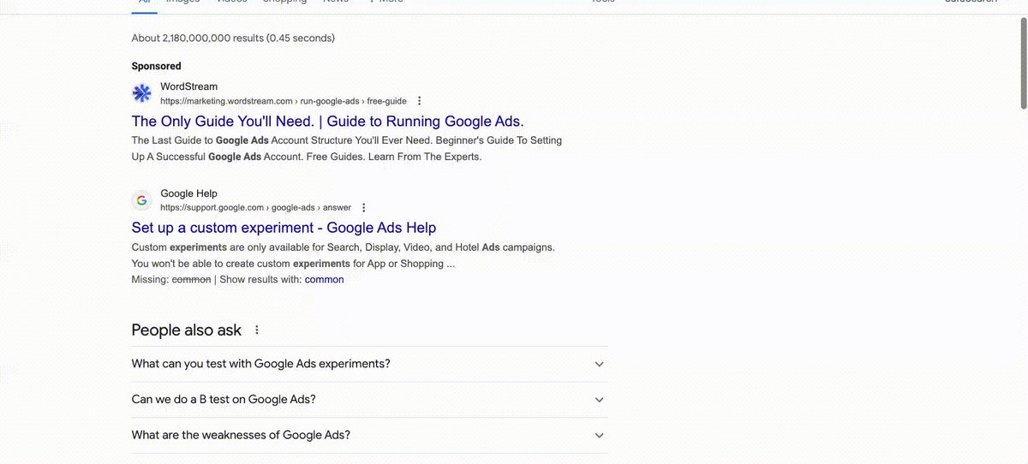Click the custom experiments result snippet text
1028x464 pixels.
coord(344,255)
